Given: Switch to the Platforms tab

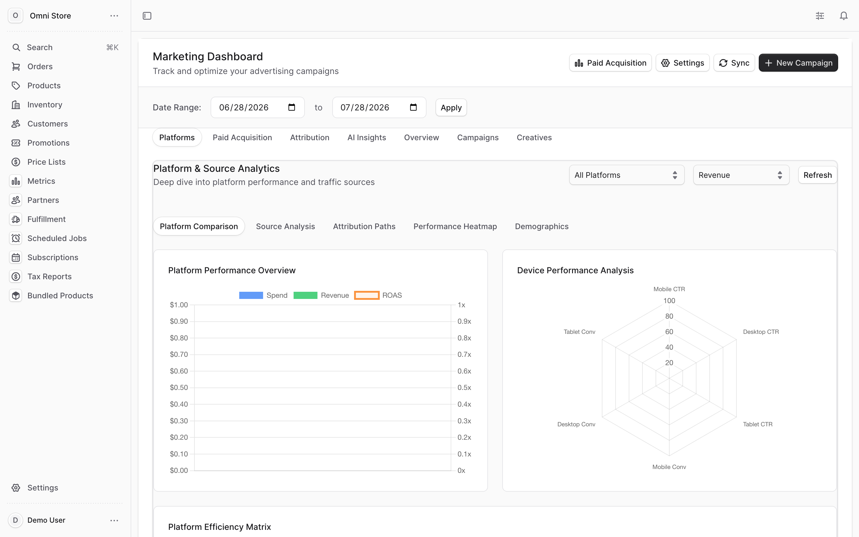Looking at the screenshot, I should coord(177,138).
